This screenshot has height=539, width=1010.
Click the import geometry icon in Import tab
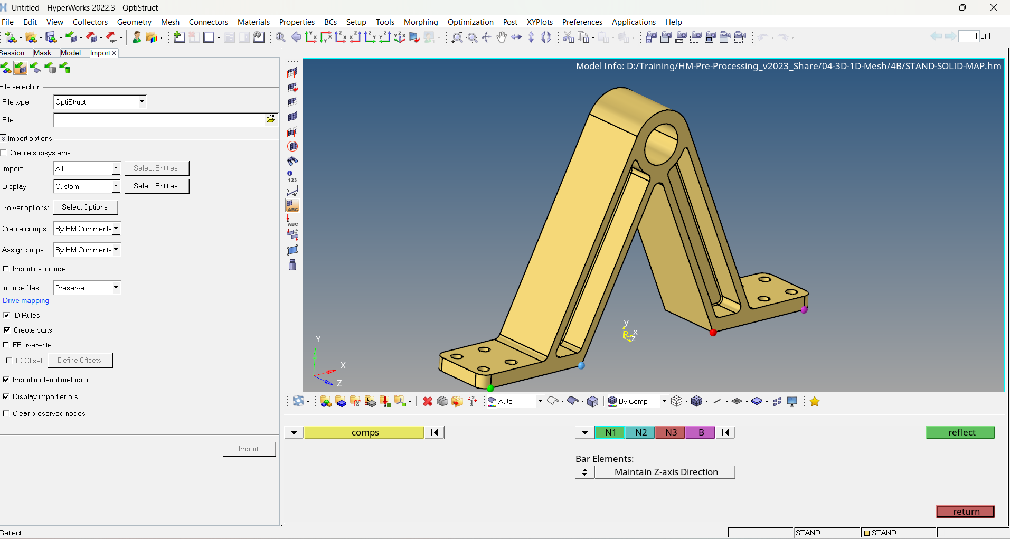[x=35, y=68]
